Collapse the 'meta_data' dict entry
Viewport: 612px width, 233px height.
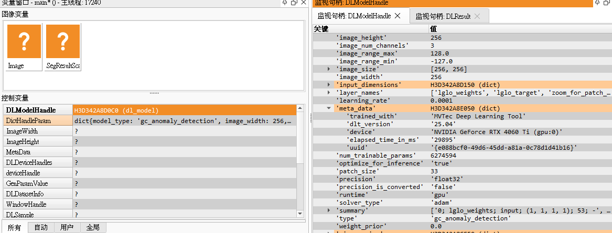point(329,108)
